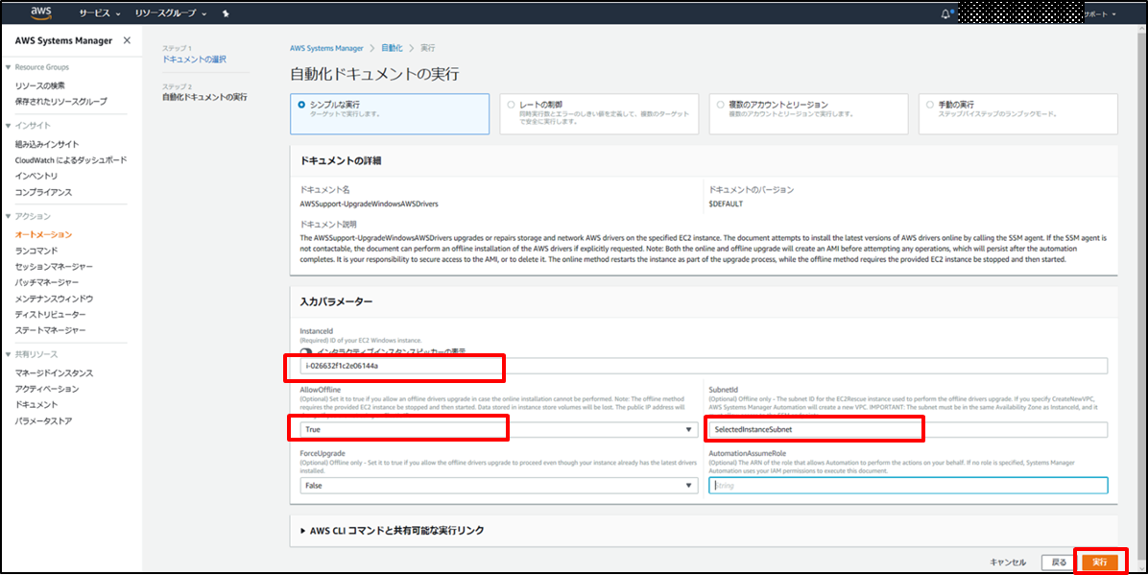Click the 実行 button
Screen dimensions: 1148x575
(1100, 562)
